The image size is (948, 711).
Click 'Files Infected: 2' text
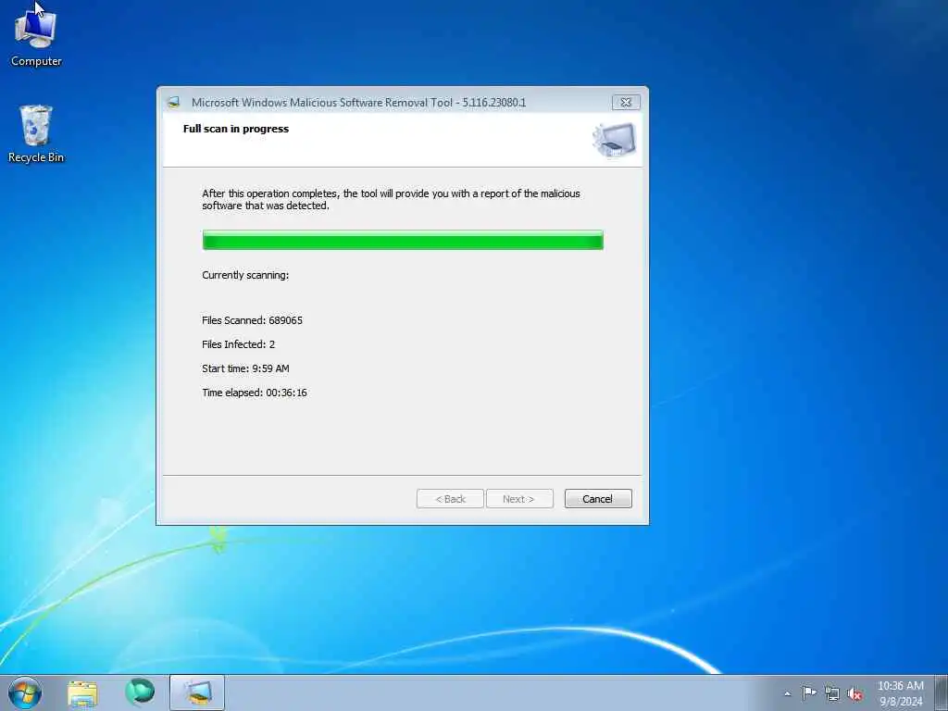pos(238,344)
